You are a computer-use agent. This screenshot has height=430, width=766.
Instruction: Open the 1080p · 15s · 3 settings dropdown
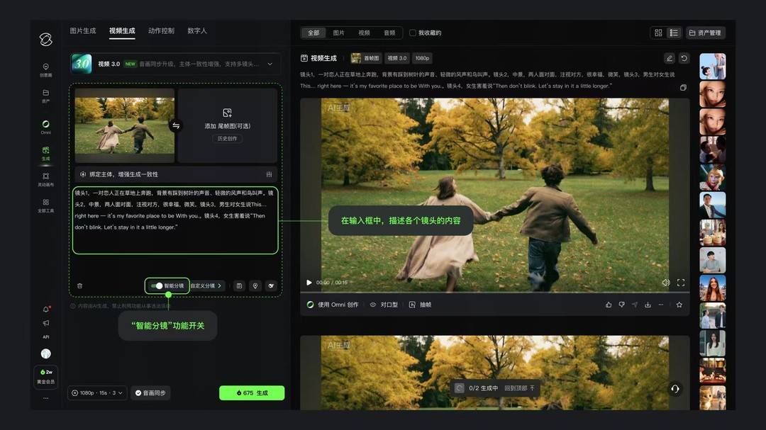pyautogui.click(x=97, y=393)
